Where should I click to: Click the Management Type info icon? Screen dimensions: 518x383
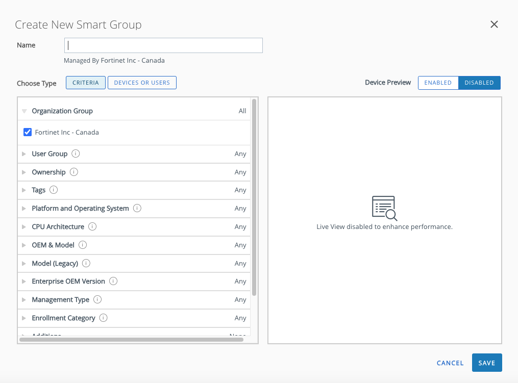coord(97,299)
